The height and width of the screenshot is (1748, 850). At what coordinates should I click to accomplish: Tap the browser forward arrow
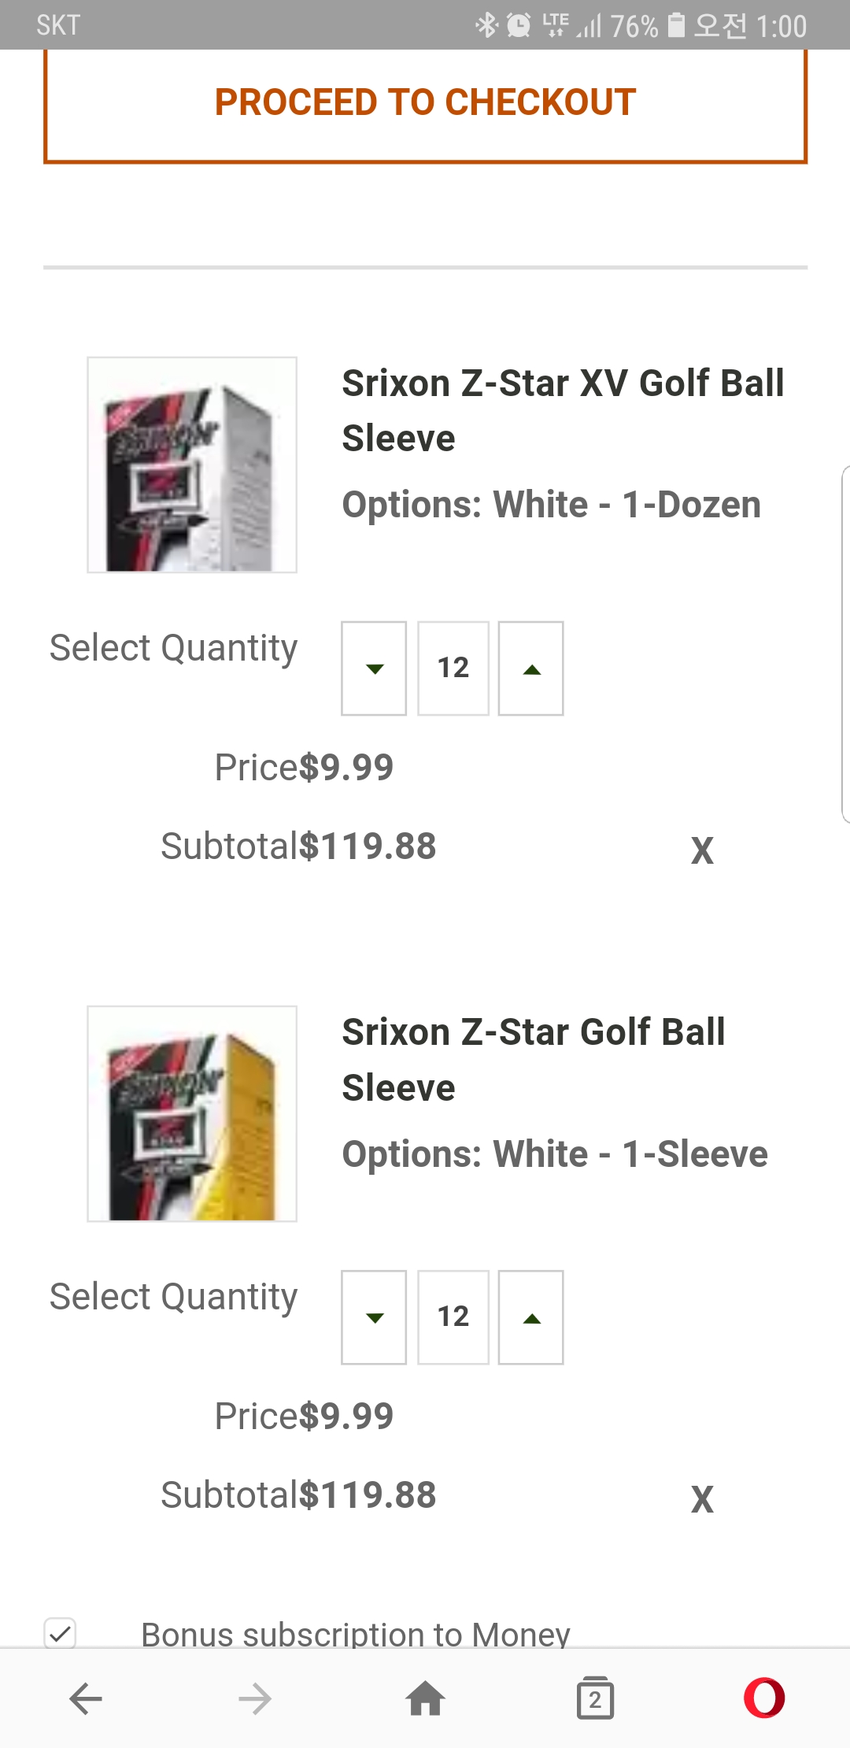(x=255, y=1698)
